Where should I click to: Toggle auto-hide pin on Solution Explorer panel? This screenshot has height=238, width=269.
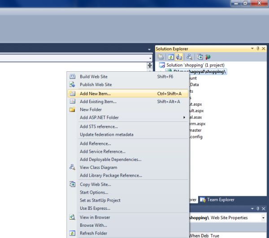coord(258,48)
